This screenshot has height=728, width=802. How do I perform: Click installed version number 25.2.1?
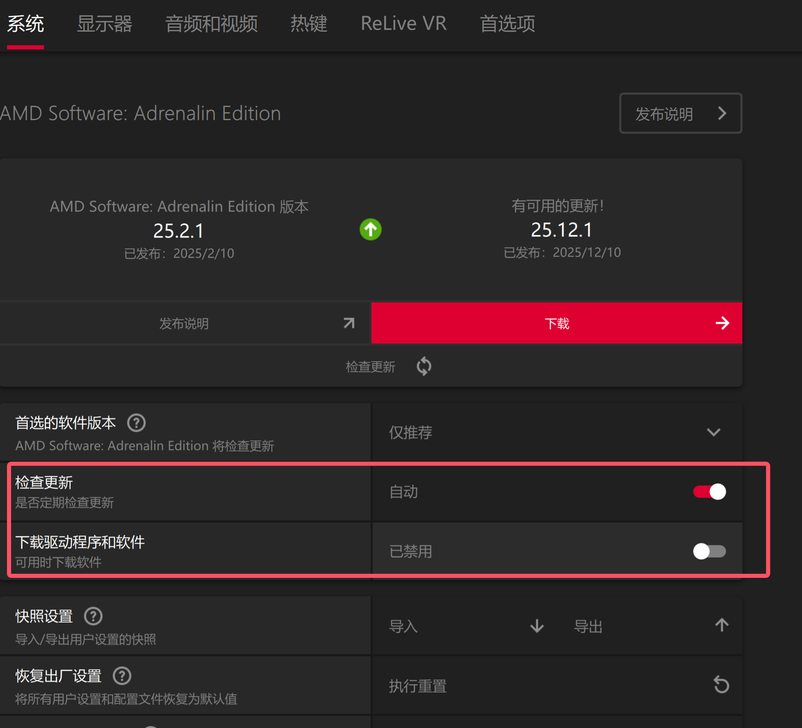(x=179, y=231)
